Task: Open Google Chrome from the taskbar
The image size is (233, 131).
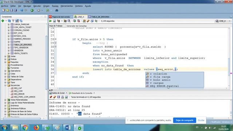Action: click(25, 128)
